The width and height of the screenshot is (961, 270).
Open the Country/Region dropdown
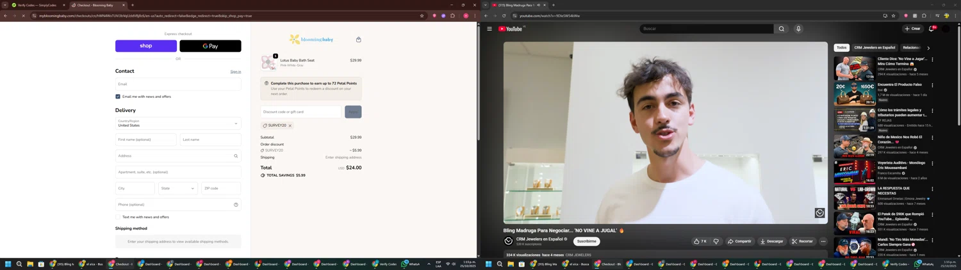point(178,123)
